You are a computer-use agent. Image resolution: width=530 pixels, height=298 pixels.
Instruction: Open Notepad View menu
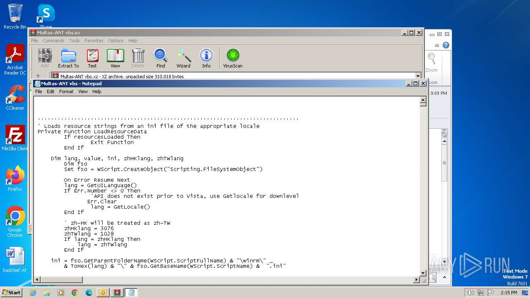tap(83, 91)
